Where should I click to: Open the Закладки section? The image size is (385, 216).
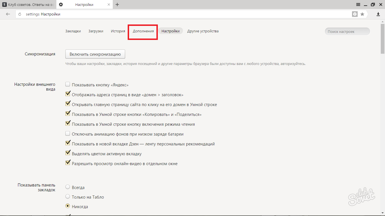pyautogui.click(x=73, y=31)
